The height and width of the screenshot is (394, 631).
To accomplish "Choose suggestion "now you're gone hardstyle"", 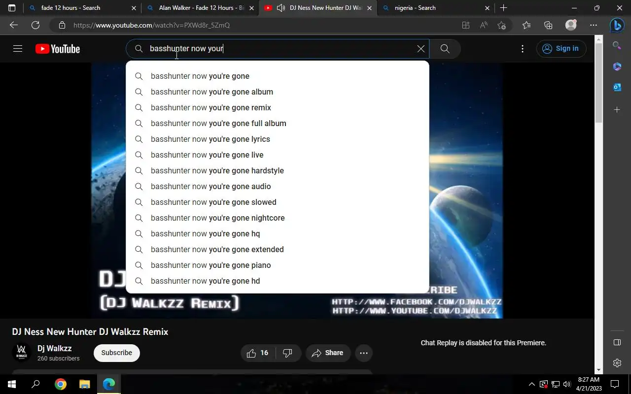I will (278, 170).
